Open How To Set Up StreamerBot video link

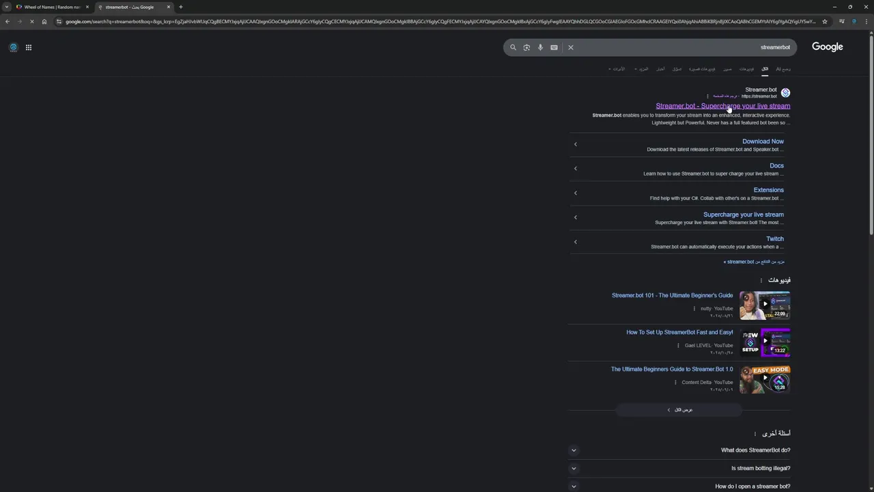point(679,332)
